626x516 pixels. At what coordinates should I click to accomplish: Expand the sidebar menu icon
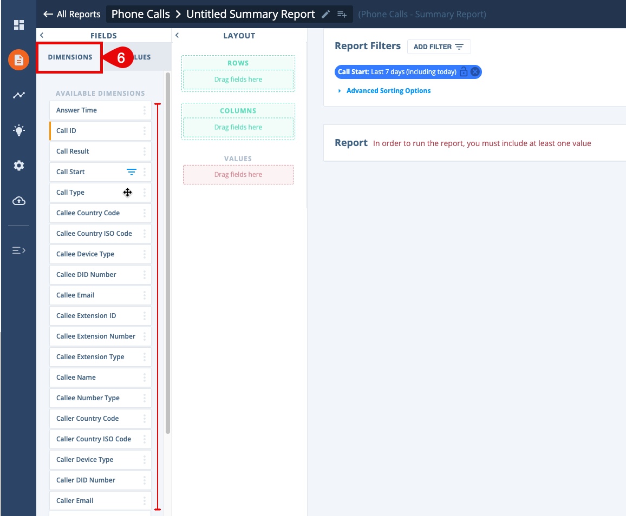19,250
